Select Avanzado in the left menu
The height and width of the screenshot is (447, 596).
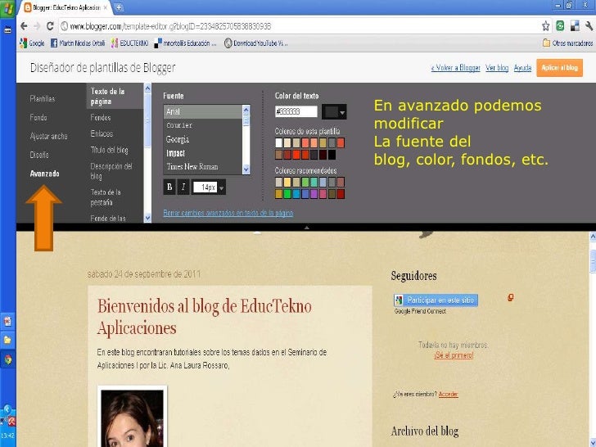[47, 173]
